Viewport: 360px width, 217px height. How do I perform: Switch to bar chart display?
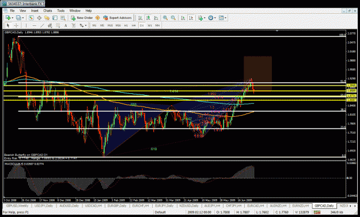[x=140, y=18]
